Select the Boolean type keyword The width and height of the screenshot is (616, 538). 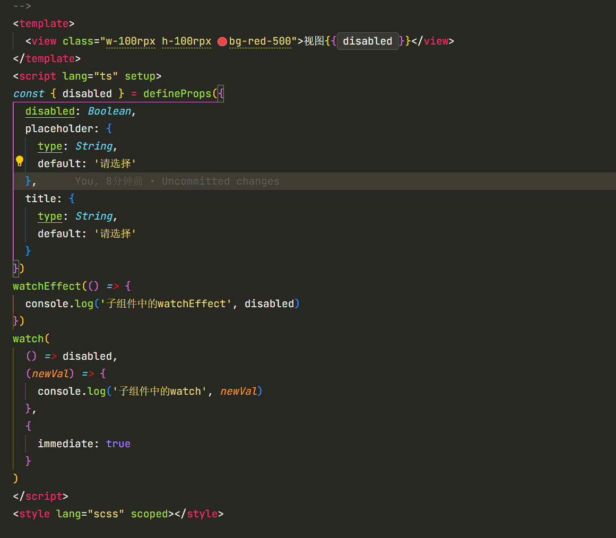tap(109, 111)
